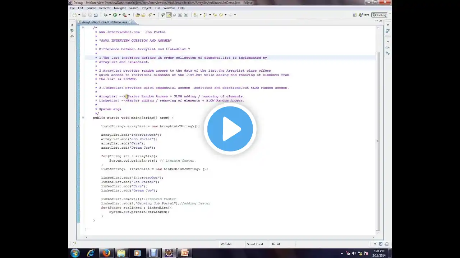Viewport: 460px width, 258px height.
Task: Switch to the Java perspective
Action: point(364,15)
